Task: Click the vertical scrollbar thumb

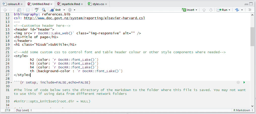Action: [252, 36]
